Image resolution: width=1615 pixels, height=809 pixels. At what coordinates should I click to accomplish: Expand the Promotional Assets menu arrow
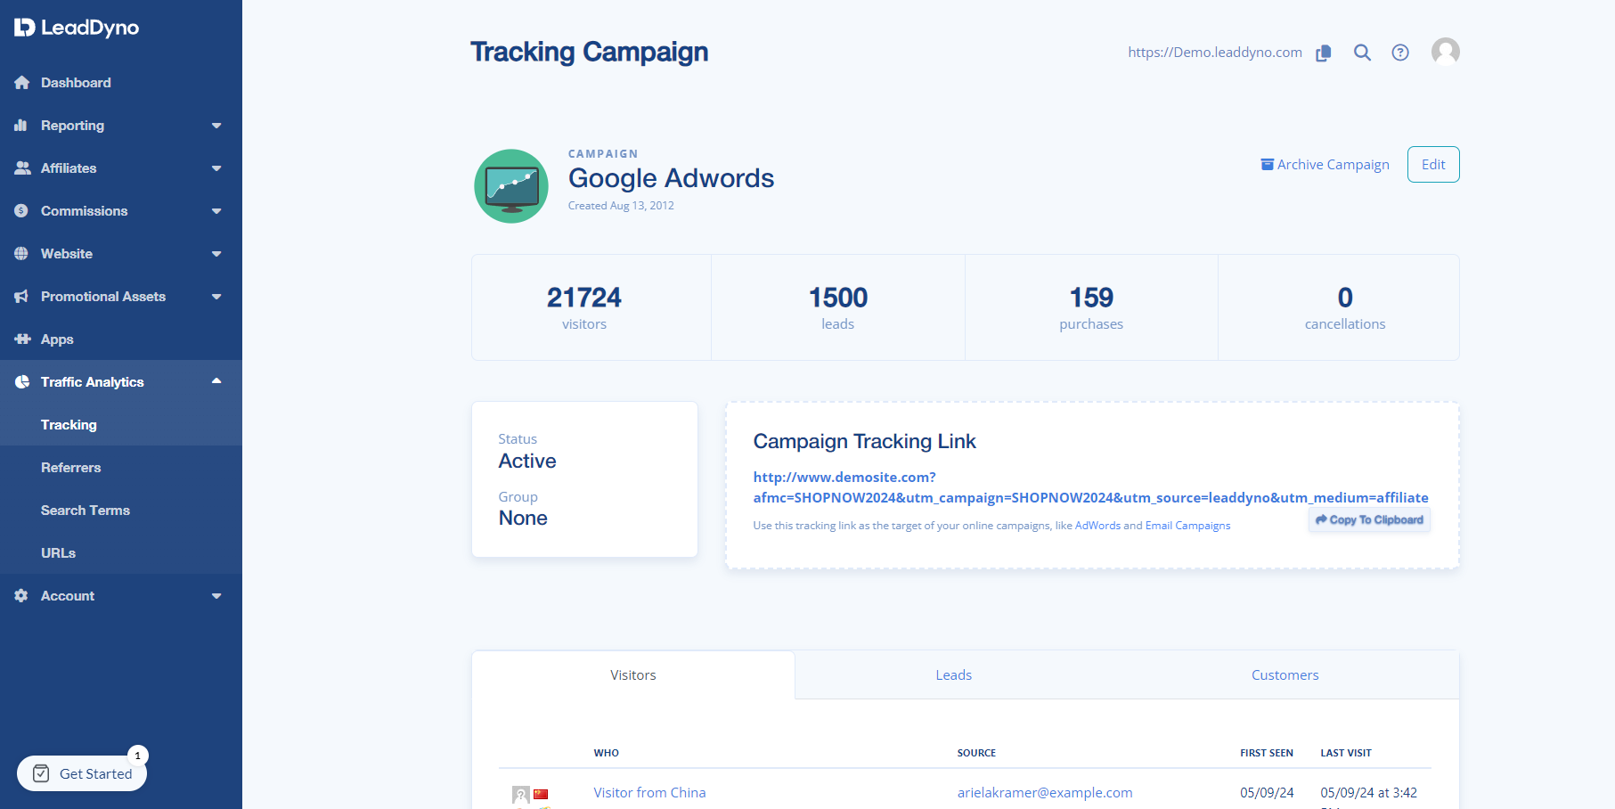(216, 297)
